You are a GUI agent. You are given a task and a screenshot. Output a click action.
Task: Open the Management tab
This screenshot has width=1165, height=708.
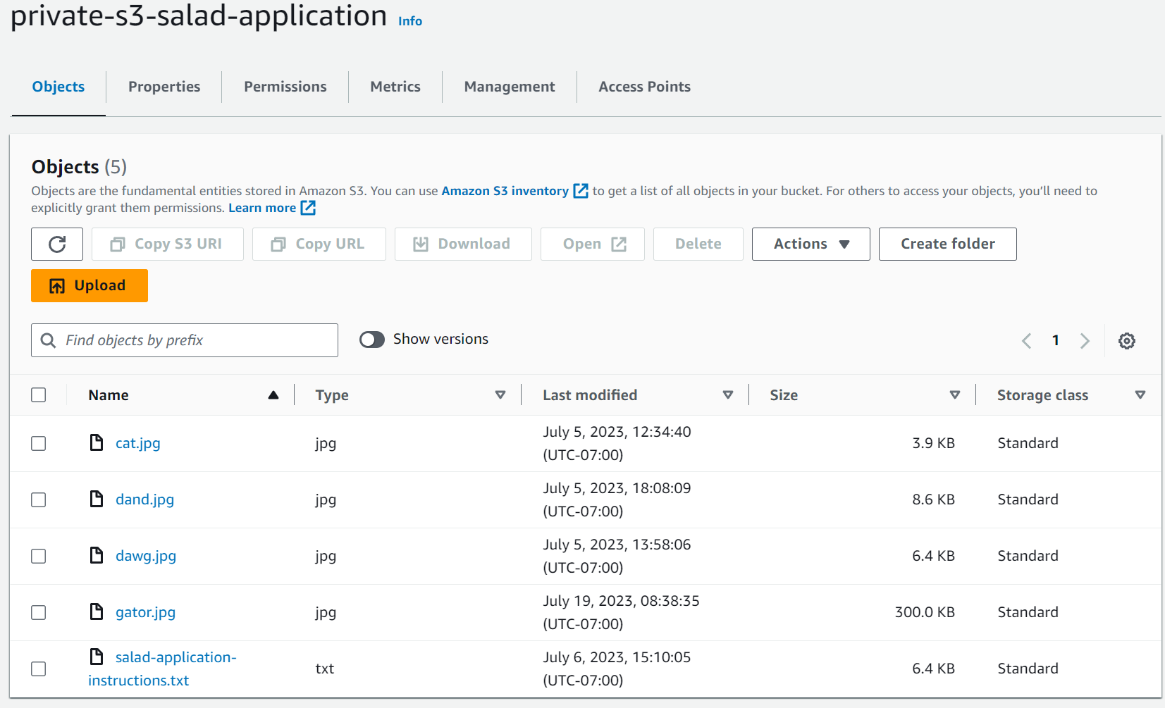tap(509, 87)
